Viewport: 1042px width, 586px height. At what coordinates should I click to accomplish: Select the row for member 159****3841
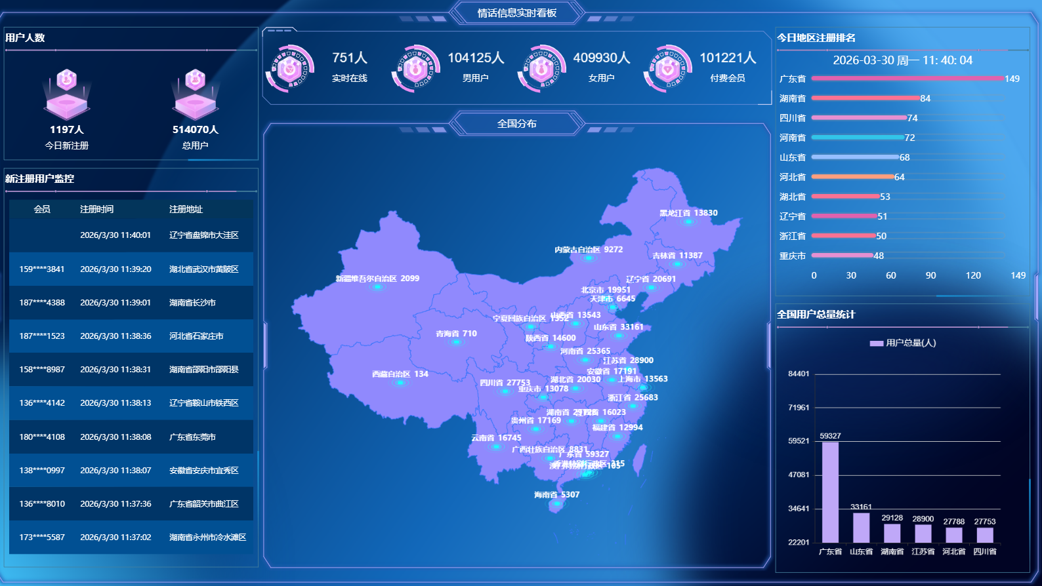tap(131, 269)
